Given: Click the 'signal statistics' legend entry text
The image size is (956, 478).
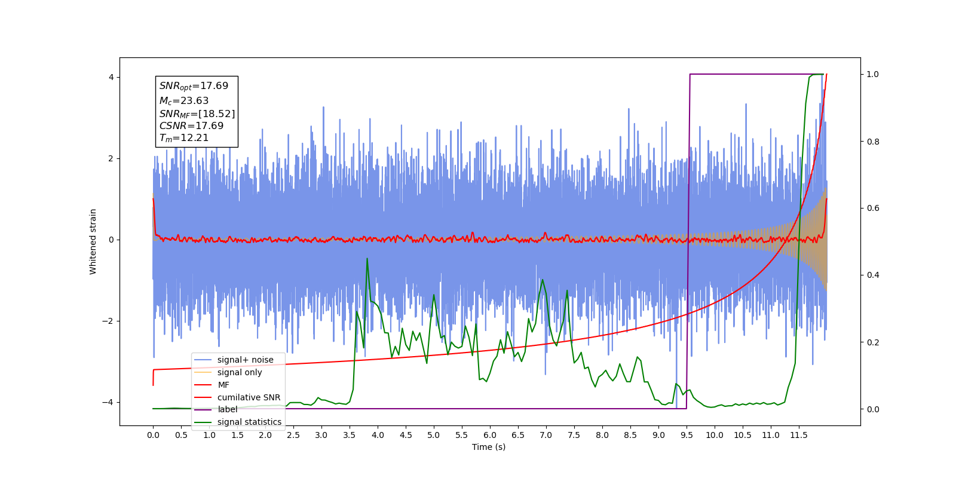Looking at the screenshot, I should point(249,422).
